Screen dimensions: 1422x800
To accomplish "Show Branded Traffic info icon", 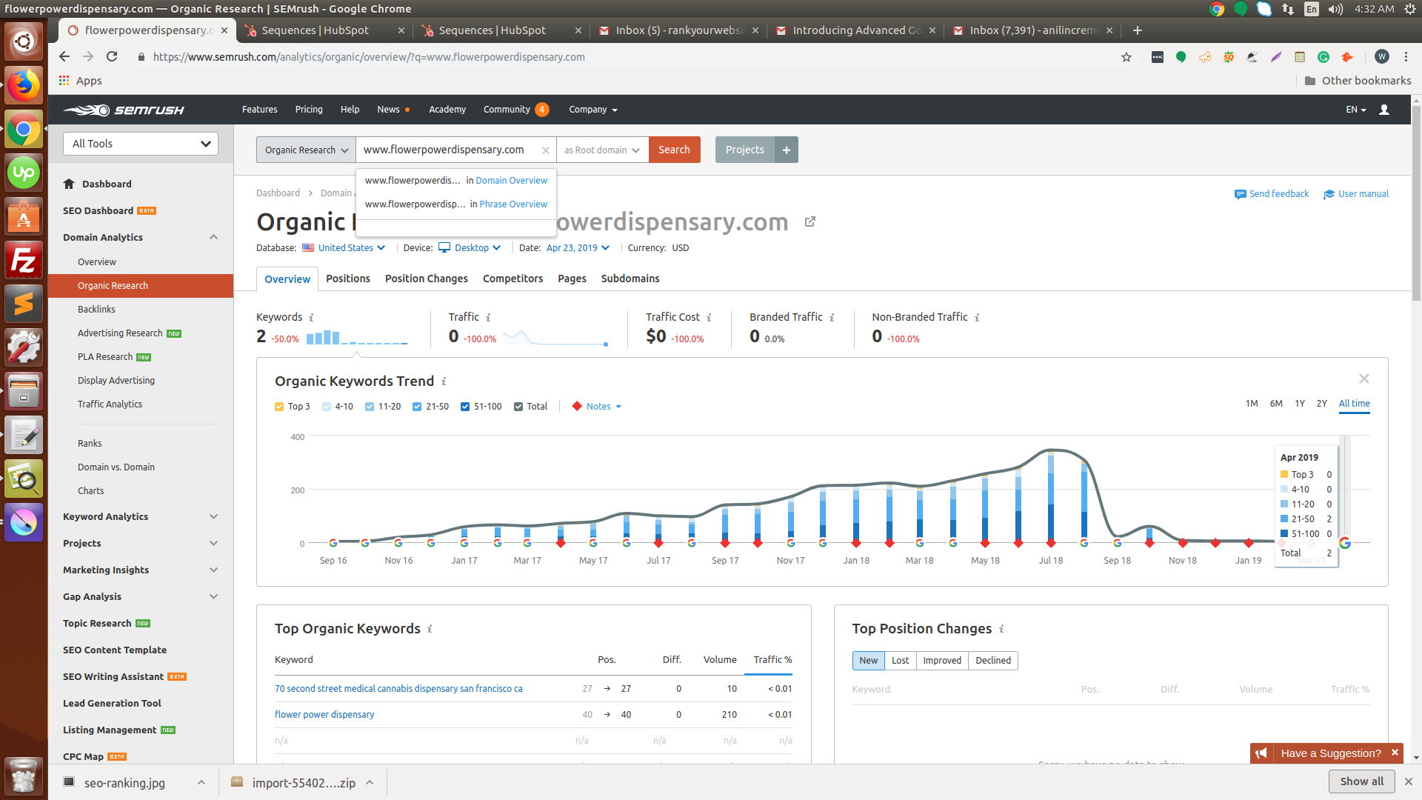I will pyautogui.click(x=832, y=317).
